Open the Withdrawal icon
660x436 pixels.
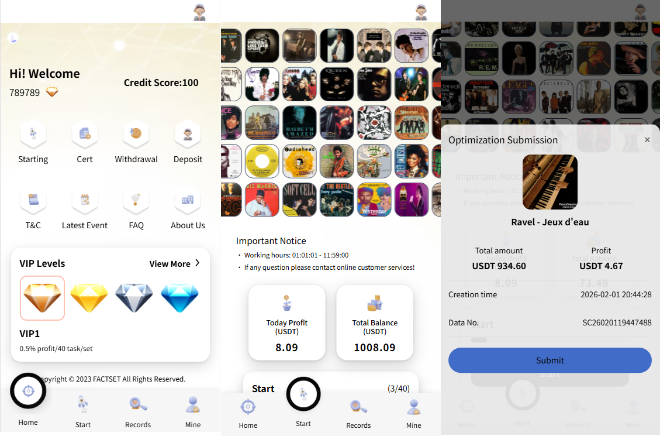136,134
